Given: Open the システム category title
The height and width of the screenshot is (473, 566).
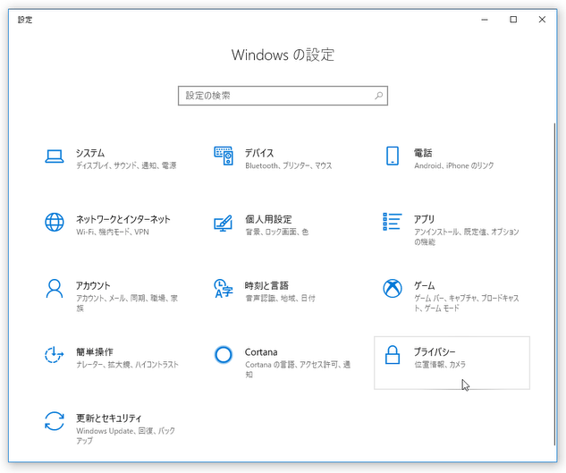Looking at the screenshot, I should click(90, 153).
